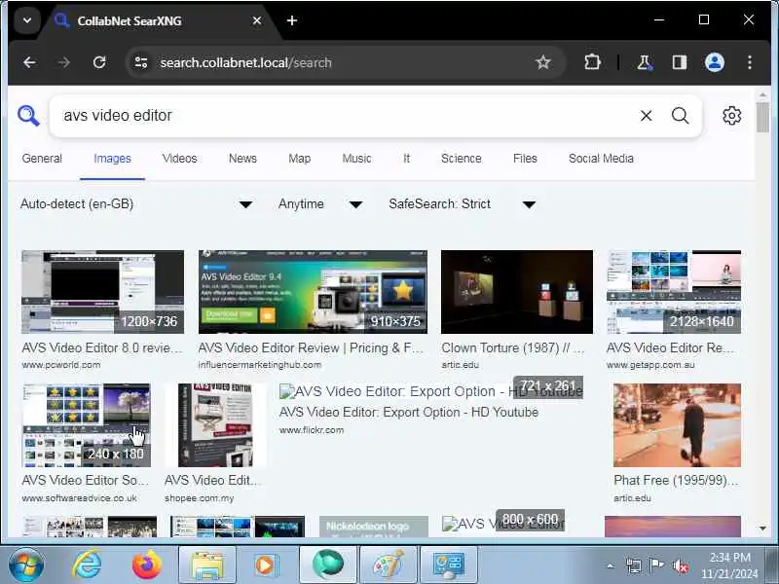Switch to the Music tab
The image size is (779, 584).
pyautogui.click(x=356, y=159)
